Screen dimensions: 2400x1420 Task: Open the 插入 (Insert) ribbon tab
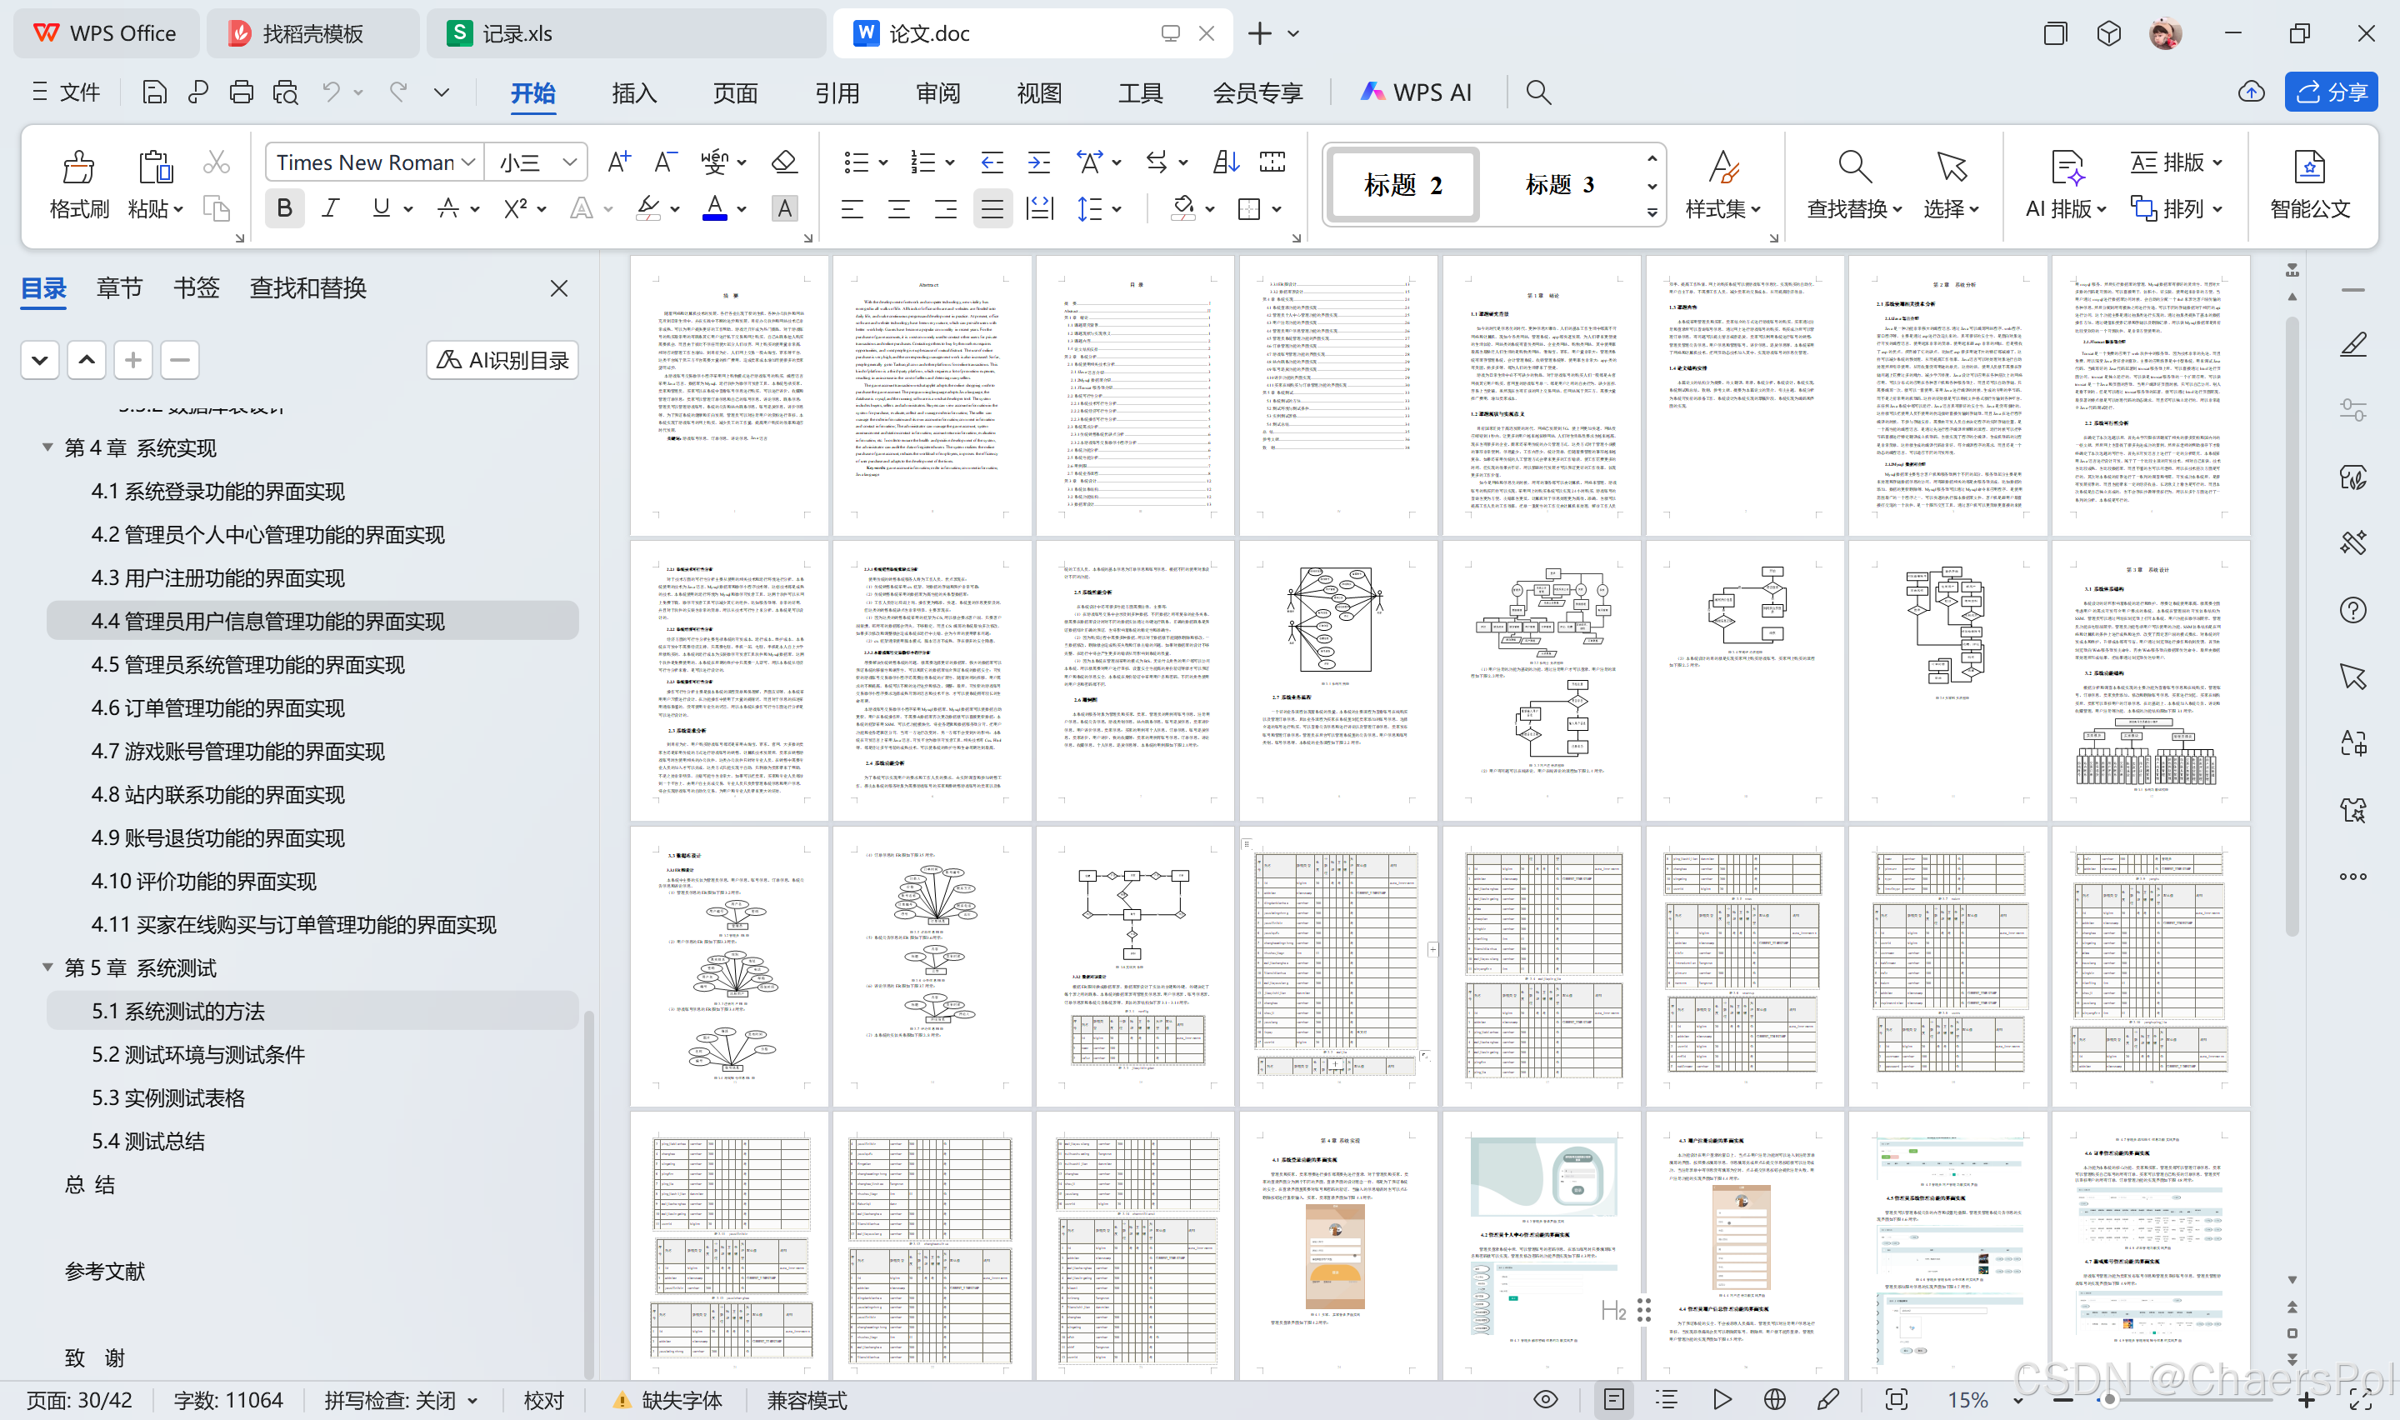pyautogui.click(x=634, y=92)
